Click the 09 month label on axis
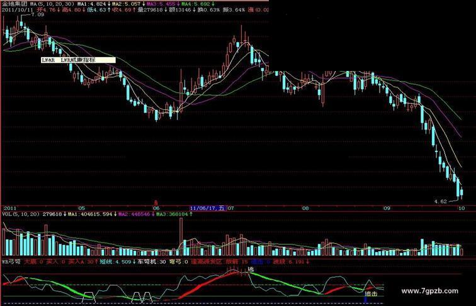 386,208
